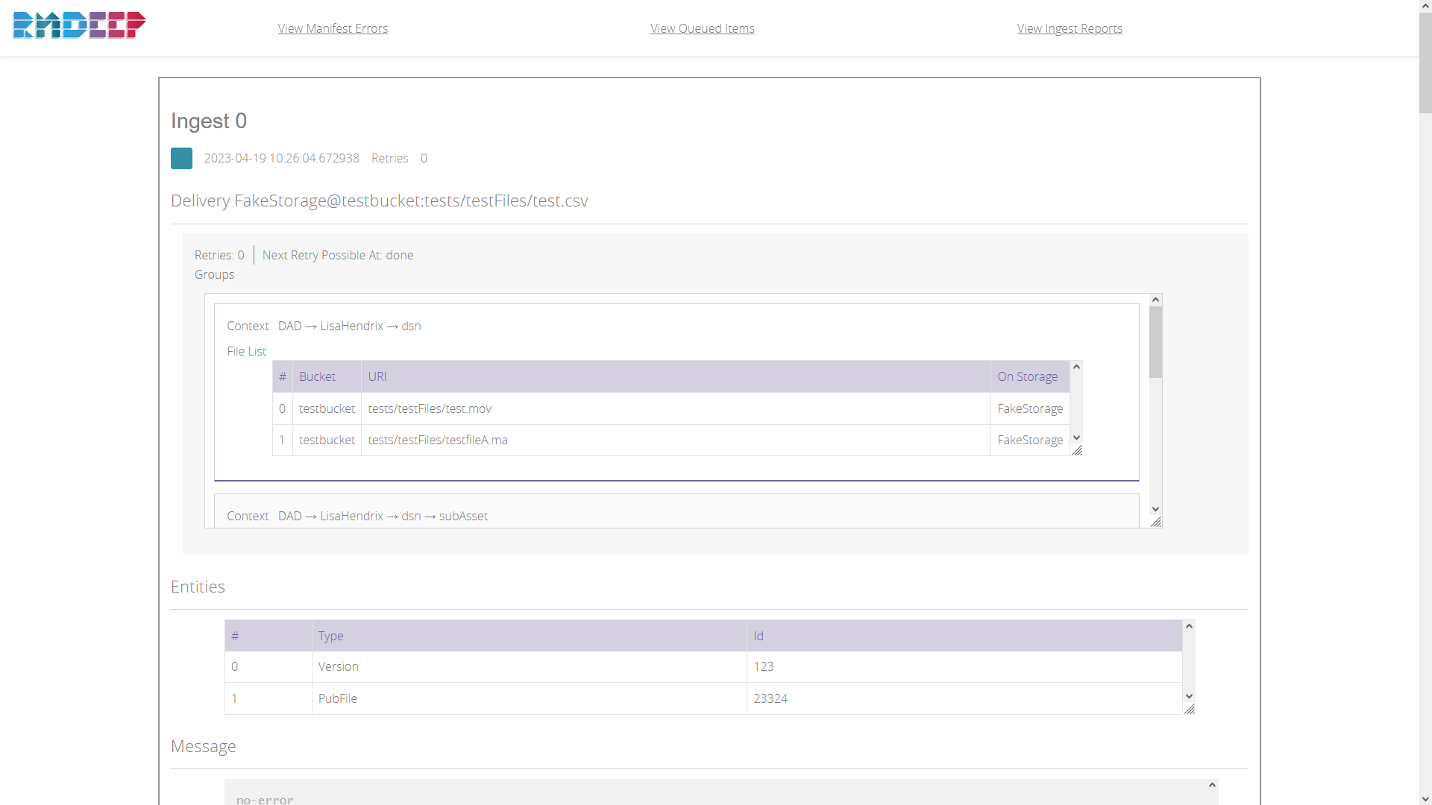This screenshot has height=805, width=1432.
Task: Click resize handle of Entities table
Action: coord(1190,709)
